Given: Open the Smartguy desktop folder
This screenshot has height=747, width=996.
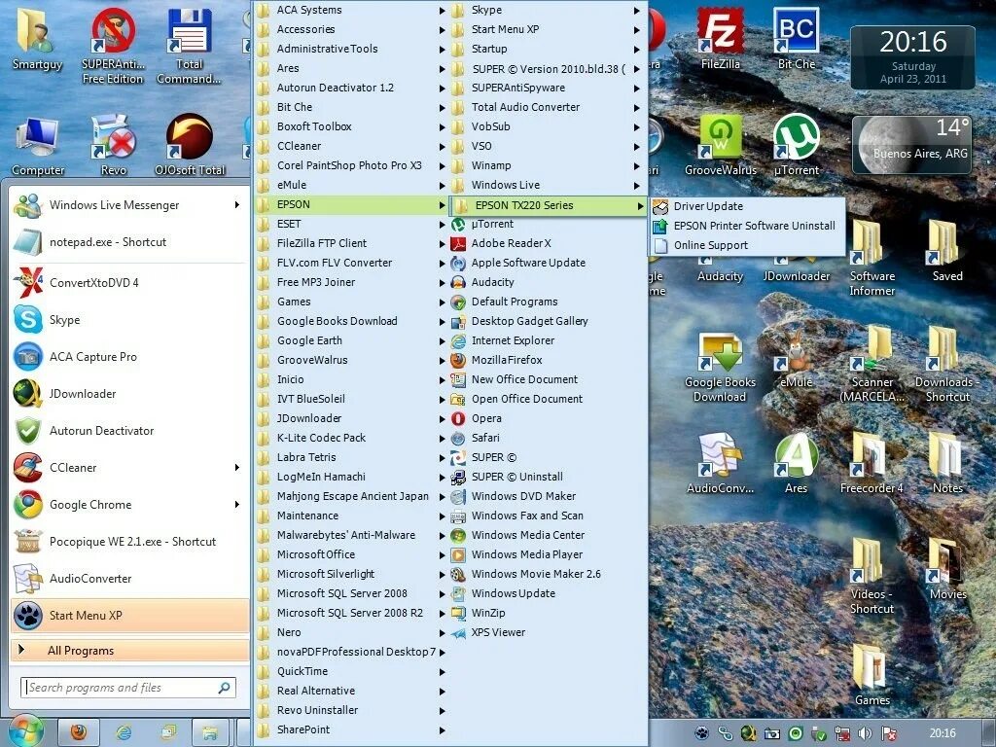Looking at the screenshot, I should pos(37,38).
